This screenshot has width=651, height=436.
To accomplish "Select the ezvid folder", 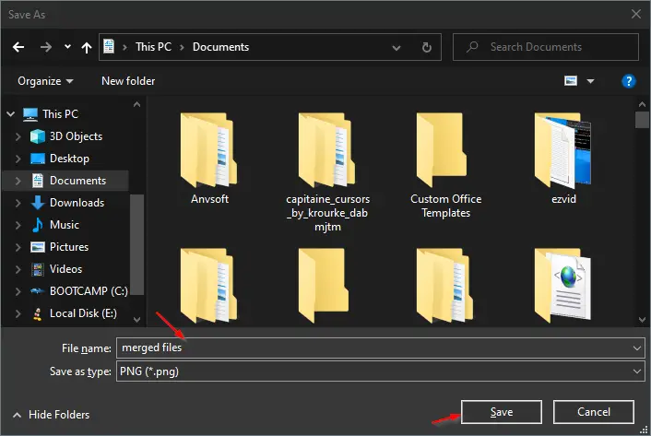I will tap(563, 158).
